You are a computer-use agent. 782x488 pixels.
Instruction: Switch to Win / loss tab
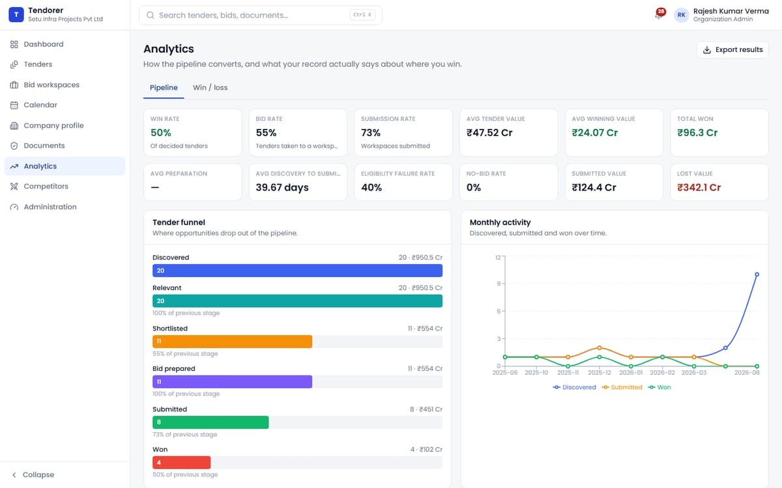210,88
